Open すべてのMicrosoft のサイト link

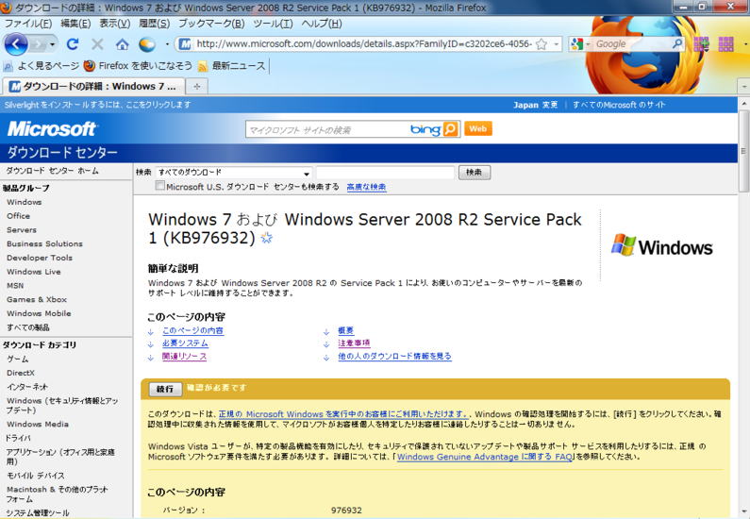[619, 105]
